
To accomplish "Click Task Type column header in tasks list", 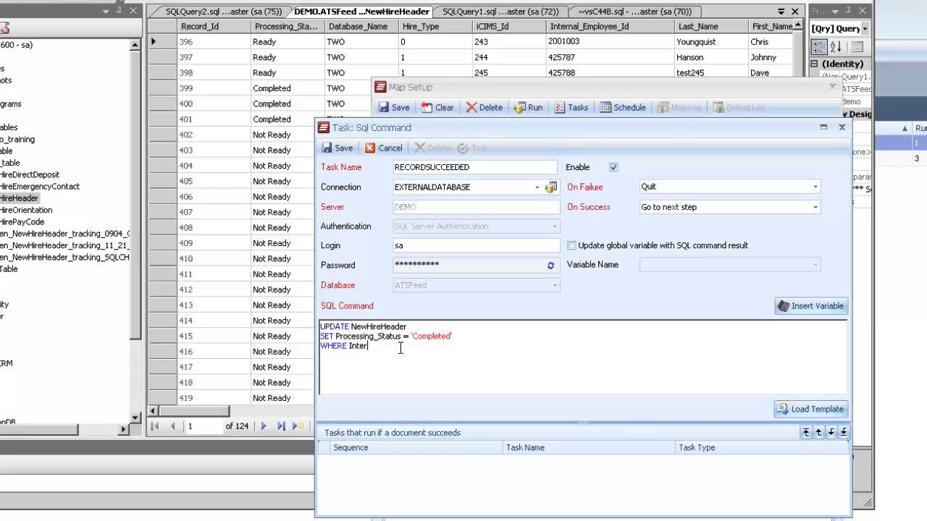I will (x=762, y=448).
